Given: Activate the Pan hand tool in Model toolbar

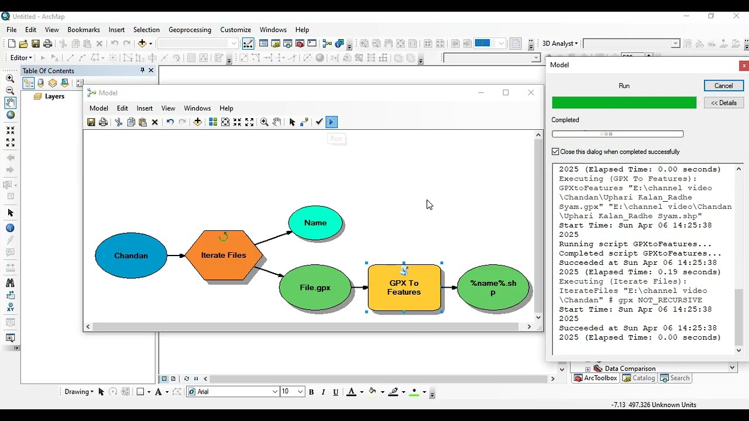Looking at the screenshot, I should pos(277,122).
